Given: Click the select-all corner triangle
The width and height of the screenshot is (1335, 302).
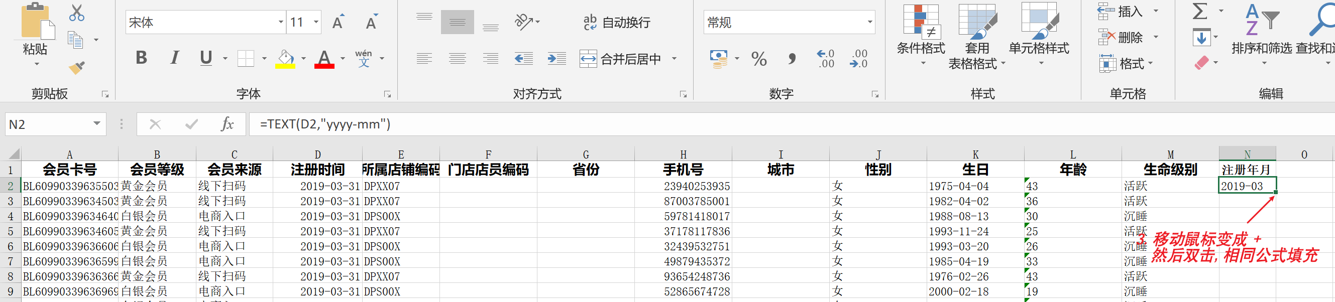Looking at the screenshot, I should pyautogui.click(x=14, y=154).
